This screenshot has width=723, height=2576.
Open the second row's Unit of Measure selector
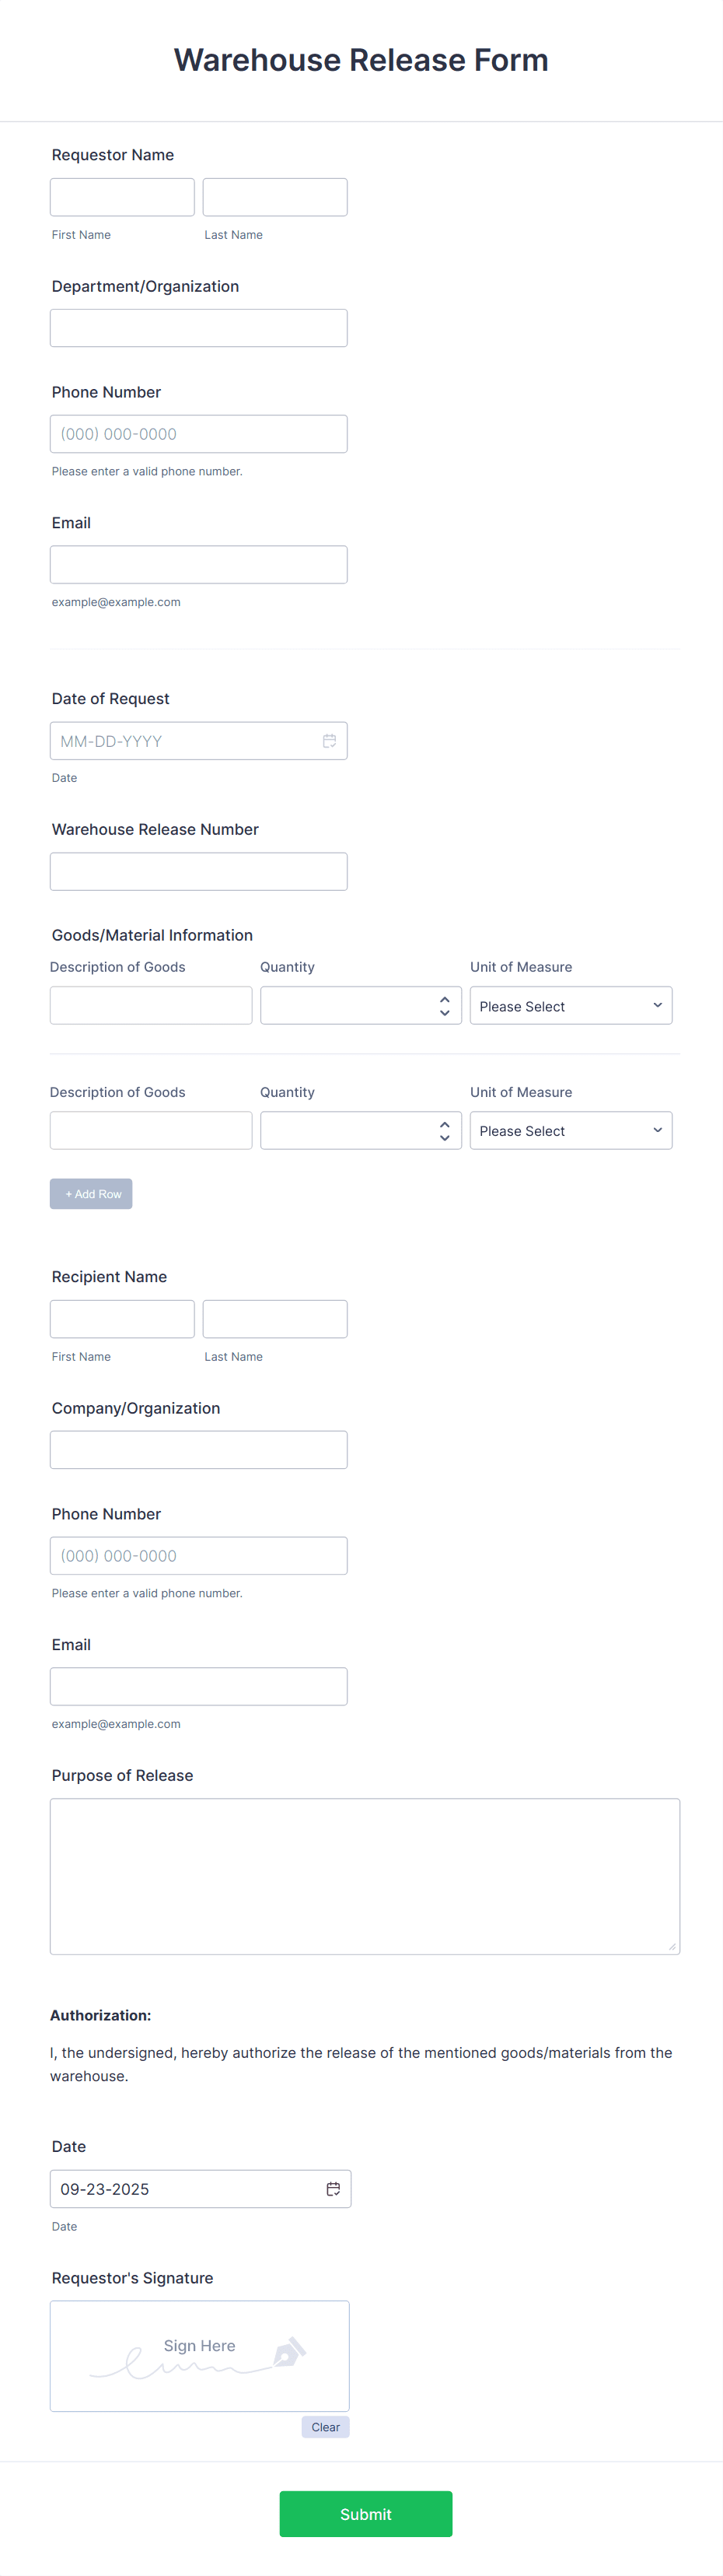[570, 1130]
